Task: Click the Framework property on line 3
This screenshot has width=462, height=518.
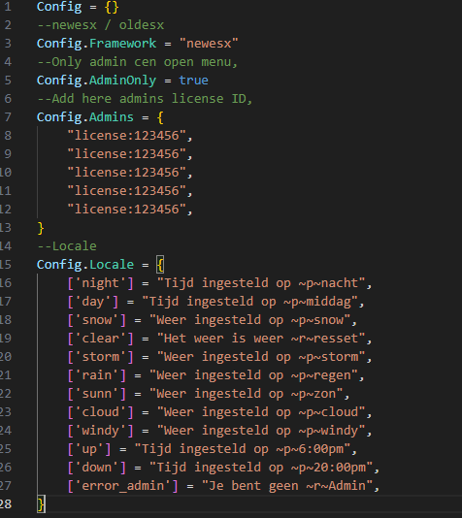Action: coord(122,44)
